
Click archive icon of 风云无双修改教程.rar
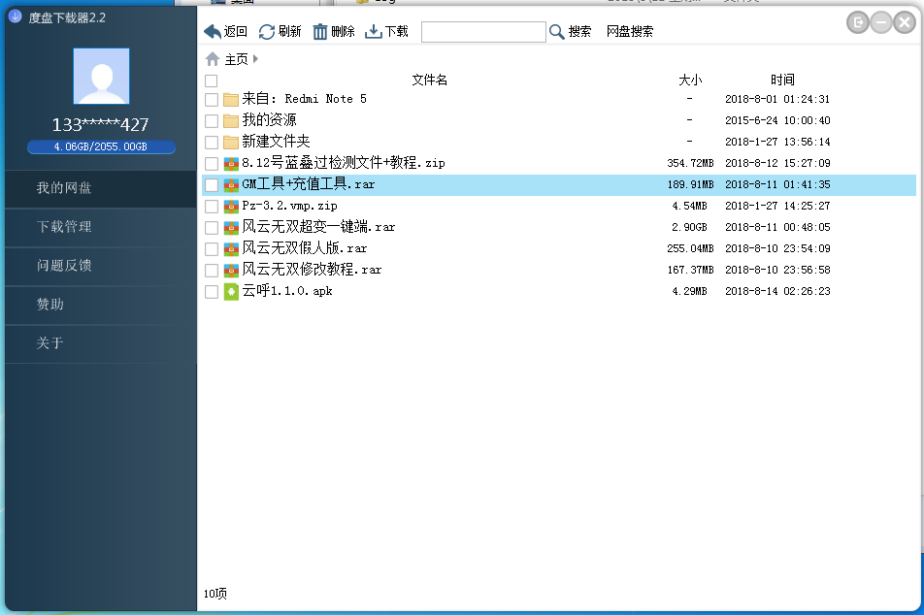[231, 270]
